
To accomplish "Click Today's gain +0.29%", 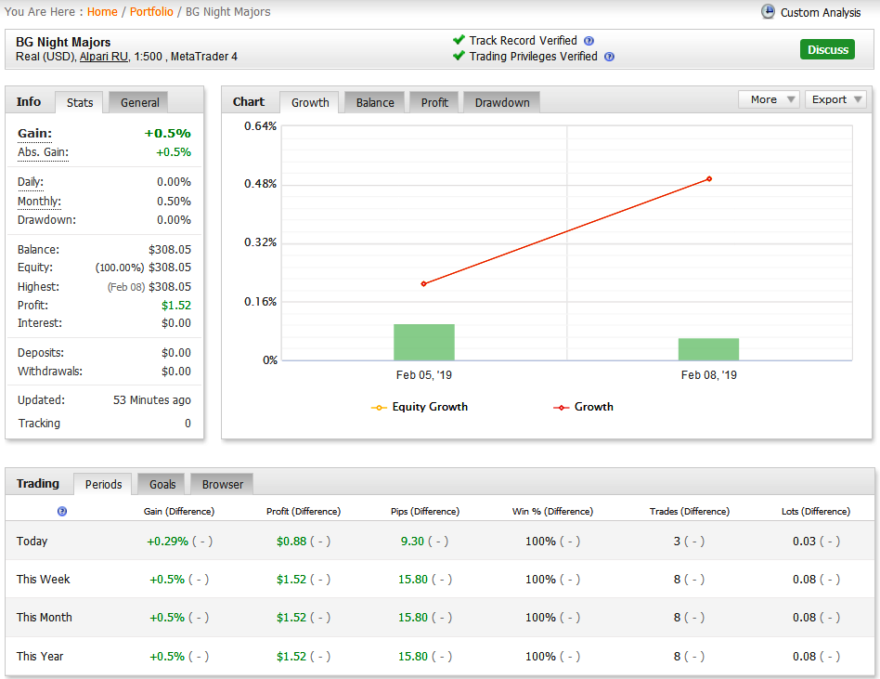I will point(167,542).
